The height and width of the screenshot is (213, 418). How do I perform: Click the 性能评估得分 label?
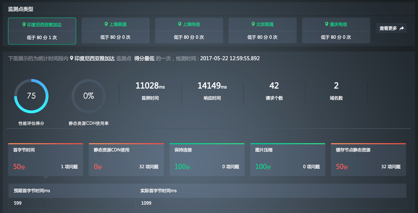[31, 123]
